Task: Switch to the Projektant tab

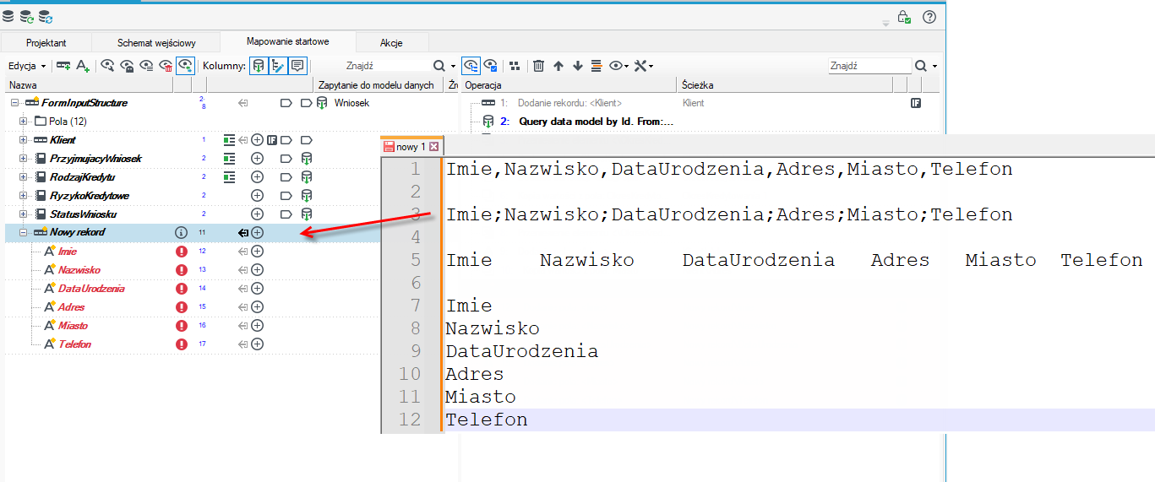Action: tap(46, 42)
